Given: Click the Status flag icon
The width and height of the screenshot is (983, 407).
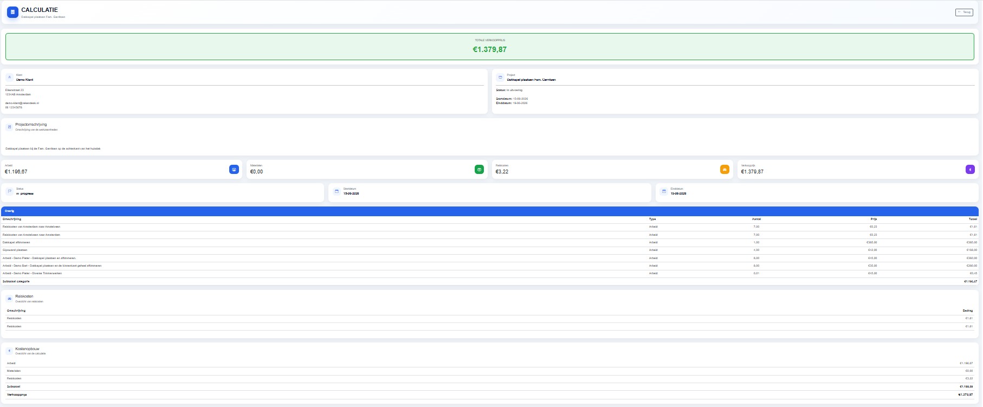Looking at the screenshot, I should (9, 191).
